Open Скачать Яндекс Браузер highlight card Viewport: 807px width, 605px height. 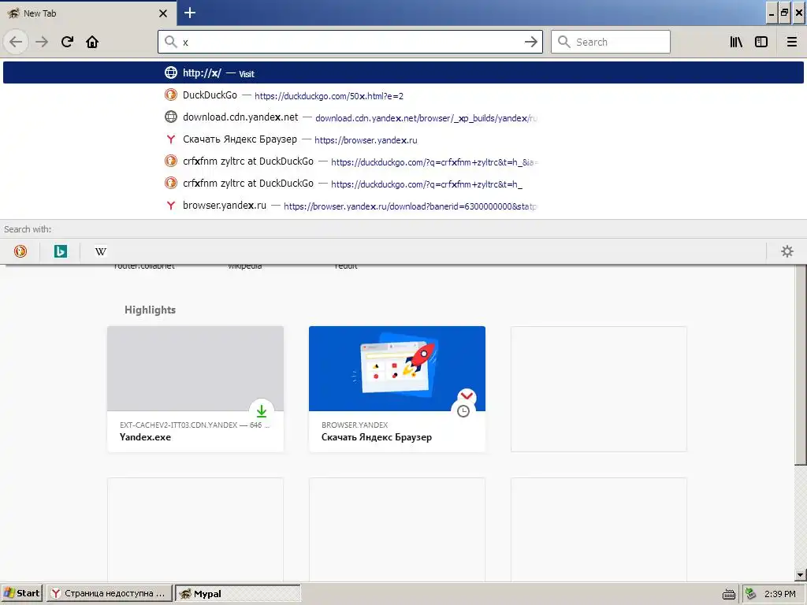(397, 389)
